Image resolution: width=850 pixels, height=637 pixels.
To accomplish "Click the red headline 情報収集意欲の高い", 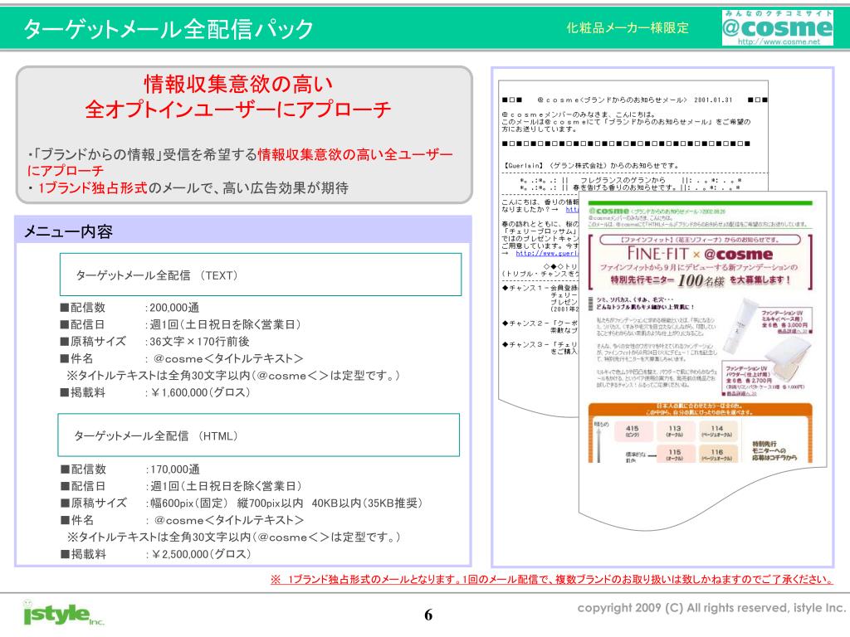I will tap(238, 84).
